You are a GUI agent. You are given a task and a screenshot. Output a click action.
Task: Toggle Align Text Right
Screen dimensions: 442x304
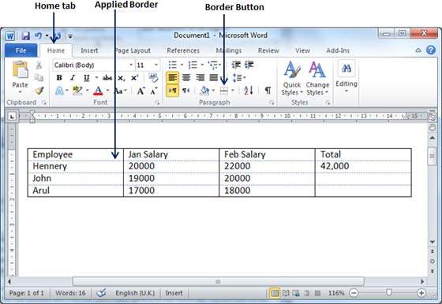pyautogui.click(x=200, y=77)
